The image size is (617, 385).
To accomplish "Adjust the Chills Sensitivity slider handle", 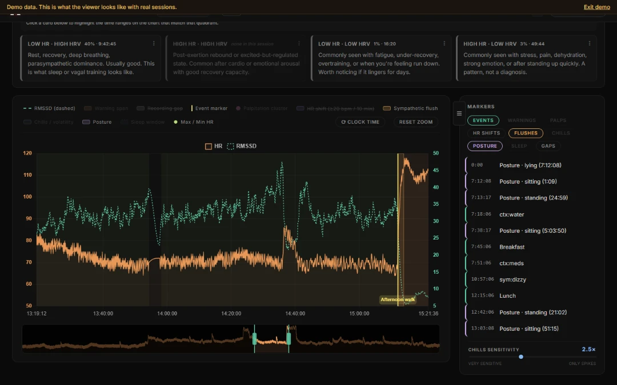I will tap(521, 357).
